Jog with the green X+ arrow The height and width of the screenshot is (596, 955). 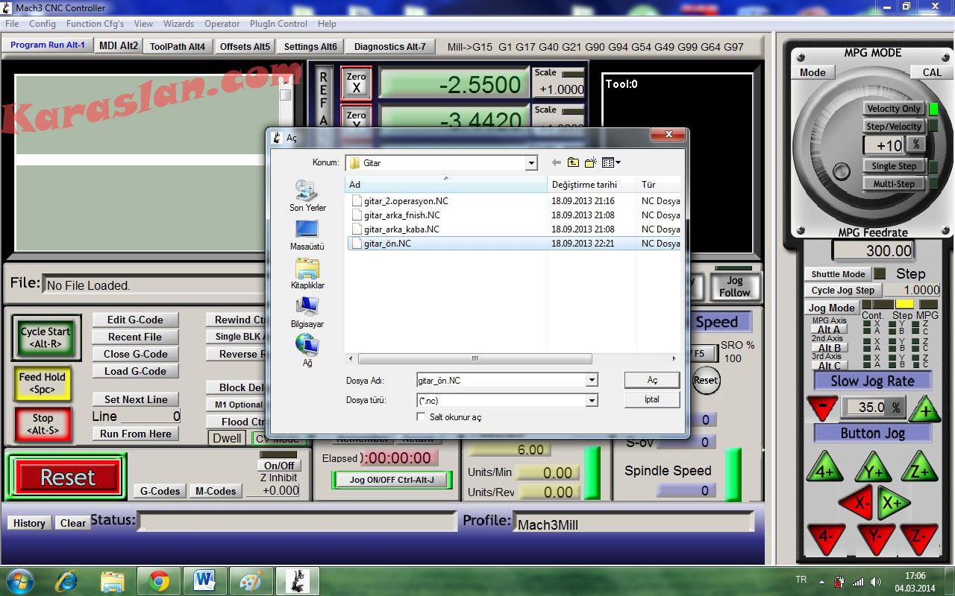point(892,503)
